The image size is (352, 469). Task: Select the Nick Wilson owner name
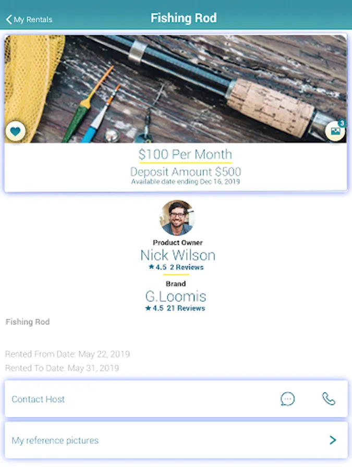click(x=178, y=255)
